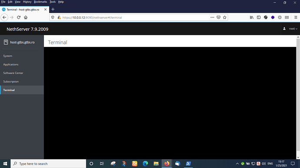
Task: Close the Terminal - host-gtbs.gtbs.ro tab
Action: point(45,10)
